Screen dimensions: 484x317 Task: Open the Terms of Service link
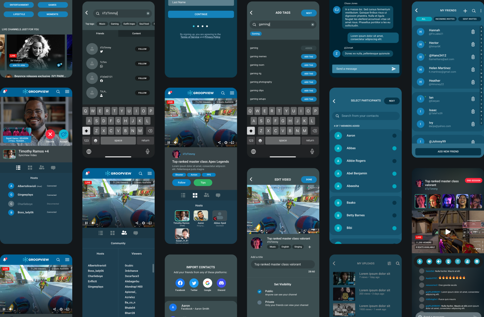point(190,37)
